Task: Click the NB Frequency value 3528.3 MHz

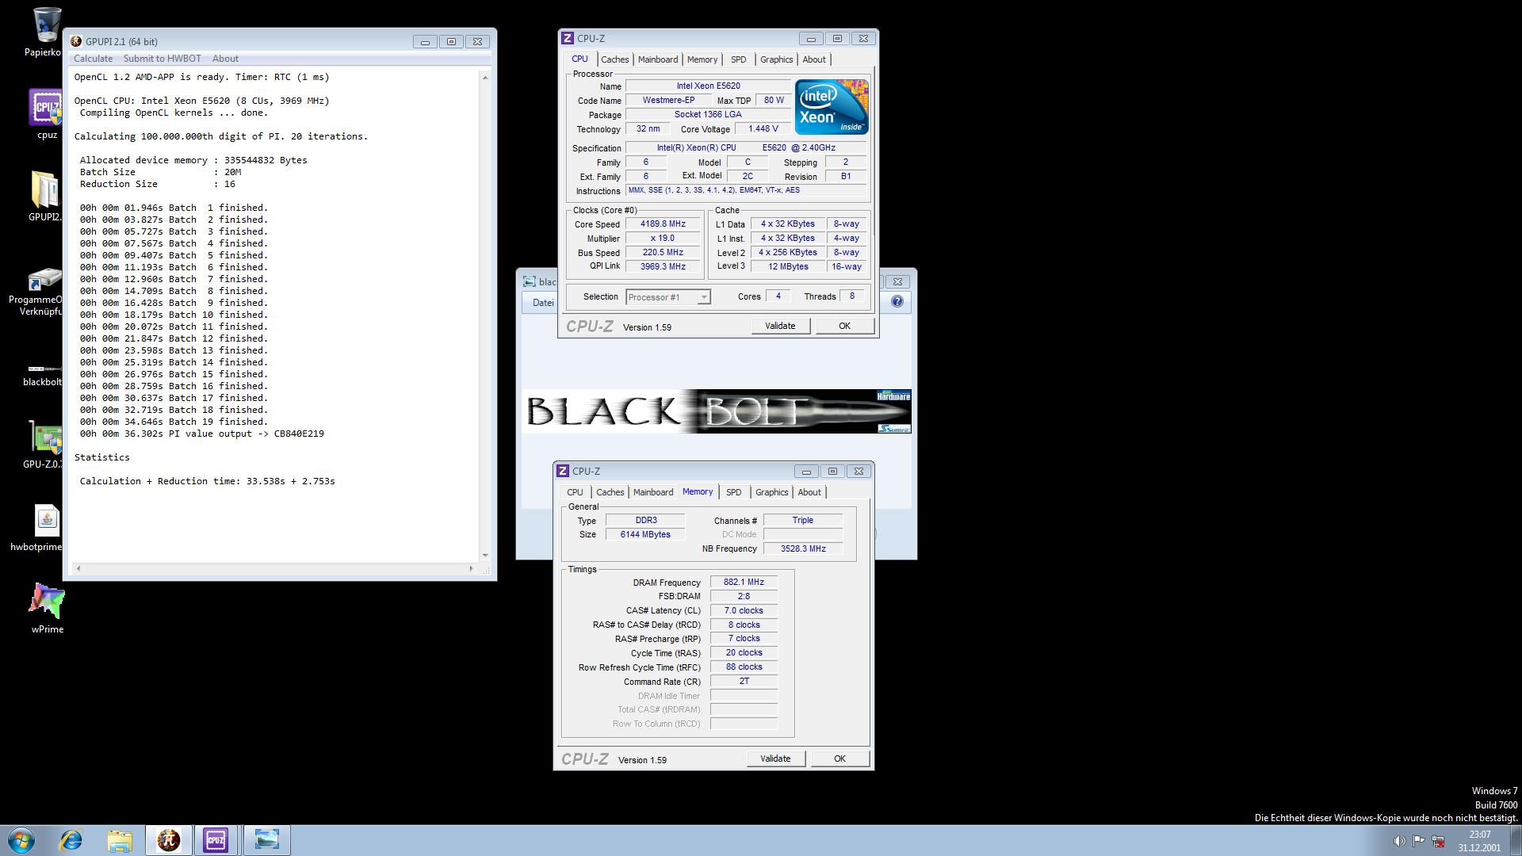Action: coord(803,548)
